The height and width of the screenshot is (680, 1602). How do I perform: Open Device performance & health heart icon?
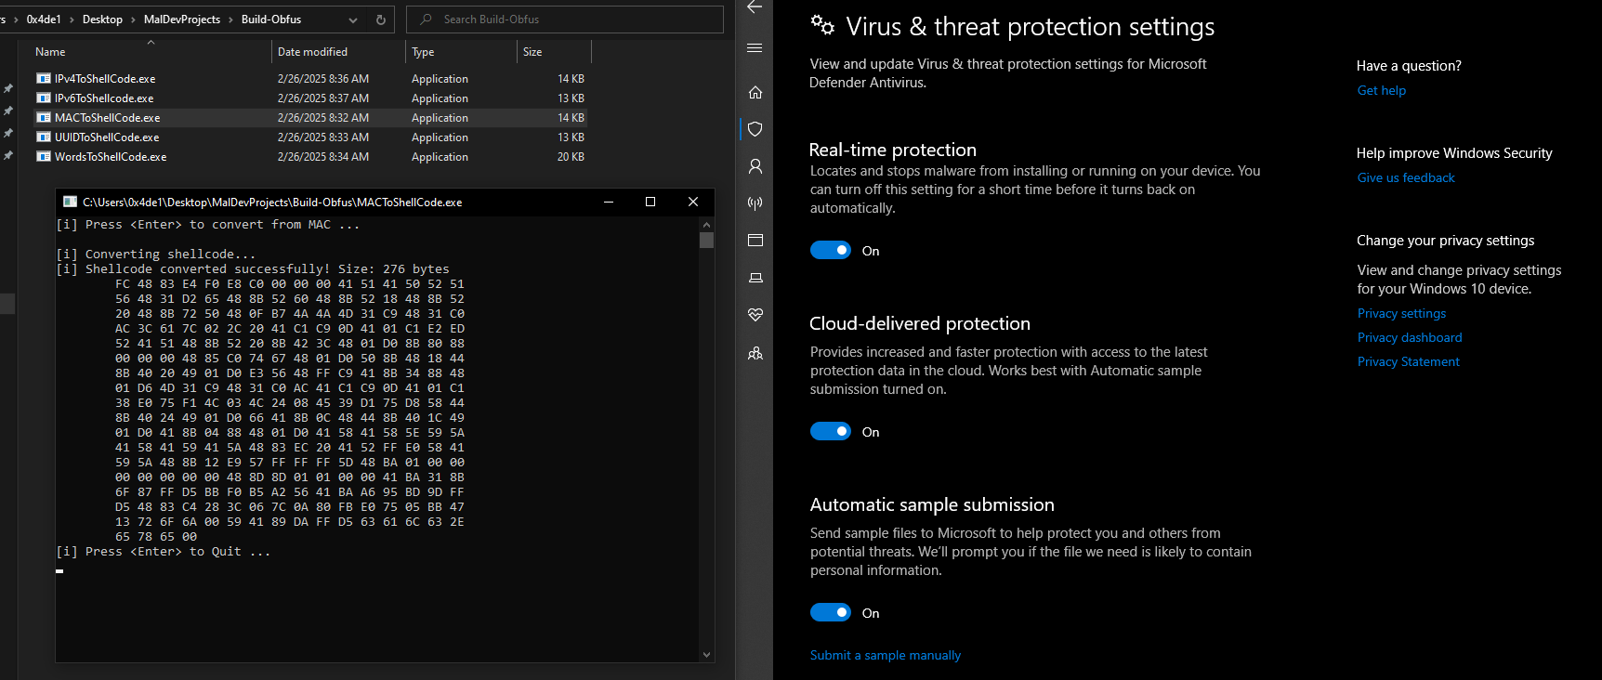point(755,315)
